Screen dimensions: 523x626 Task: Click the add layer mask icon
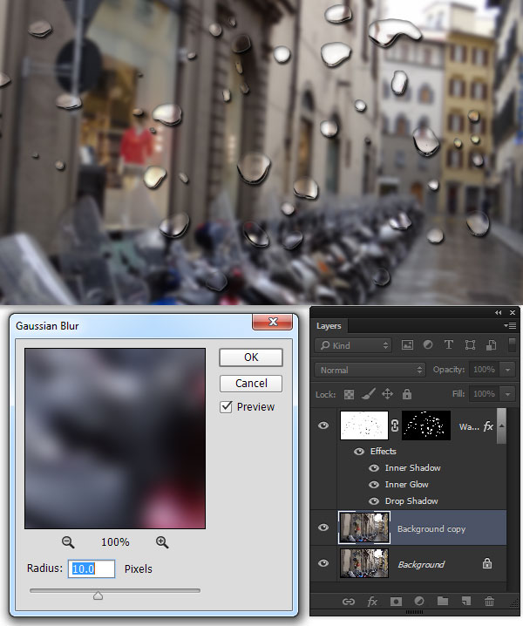(x=395, y=602)
